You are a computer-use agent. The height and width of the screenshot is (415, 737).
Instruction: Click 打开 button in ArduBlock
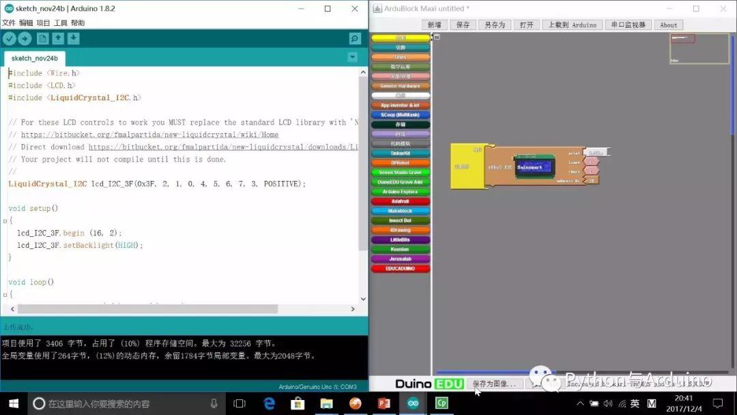point(526,25)
